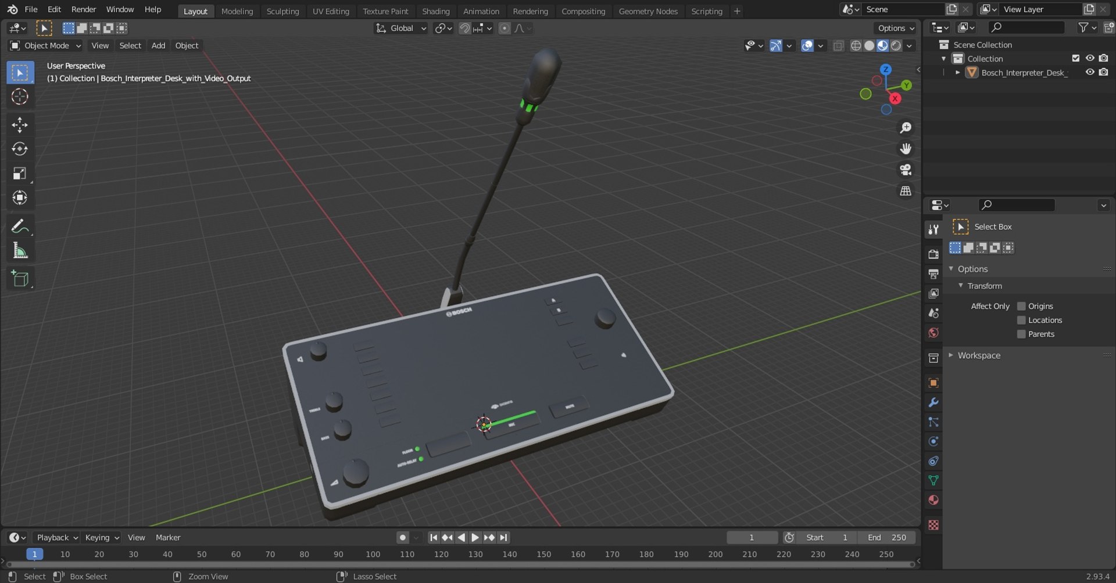Click the pan hand icon in viewport

click(x=906, y=149)
